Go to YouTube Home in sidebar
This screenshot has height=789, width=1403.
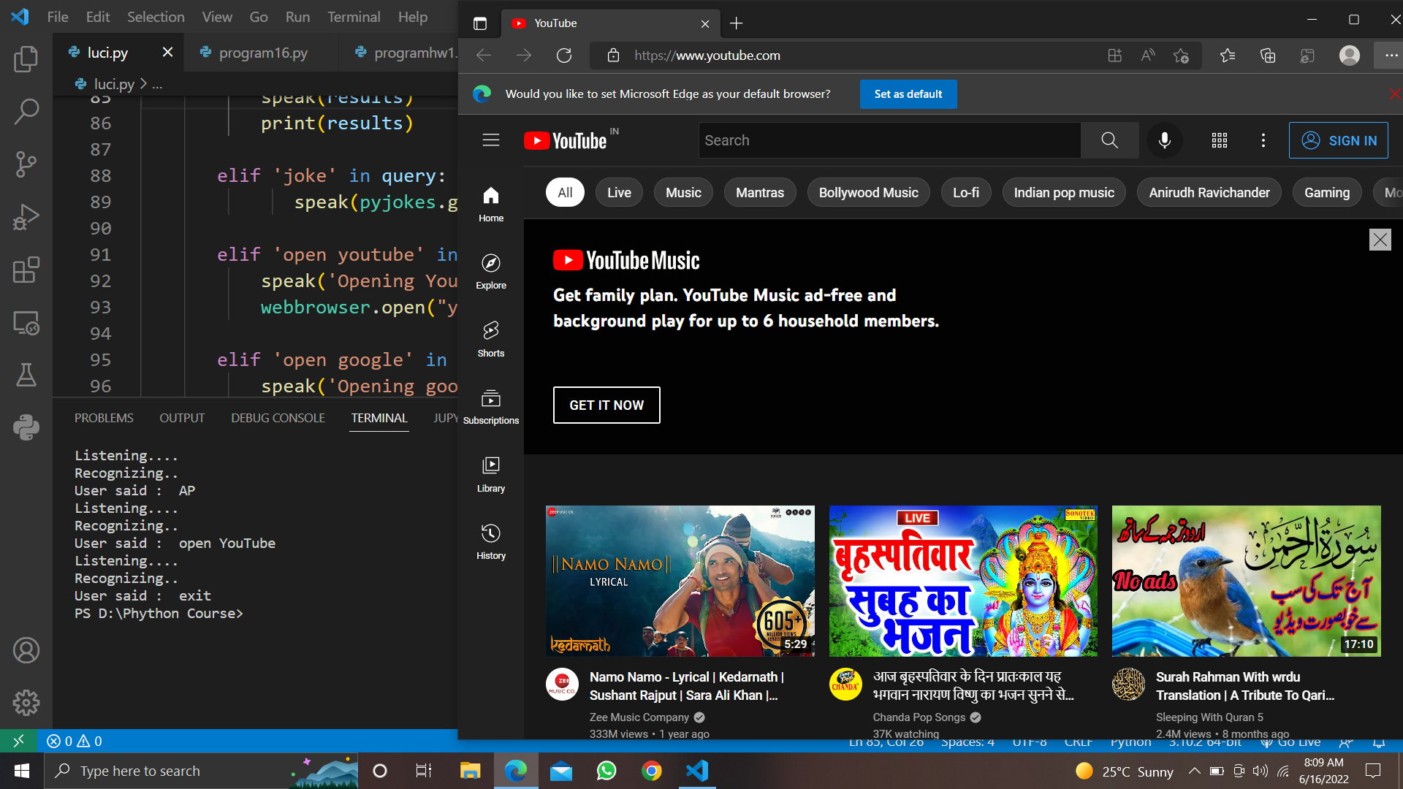click(491, 204)
